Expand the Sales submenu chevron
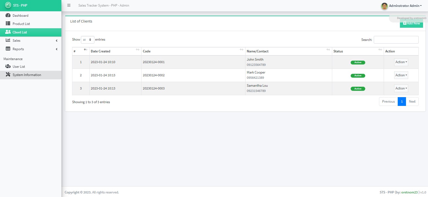 (x=56, y=41)
